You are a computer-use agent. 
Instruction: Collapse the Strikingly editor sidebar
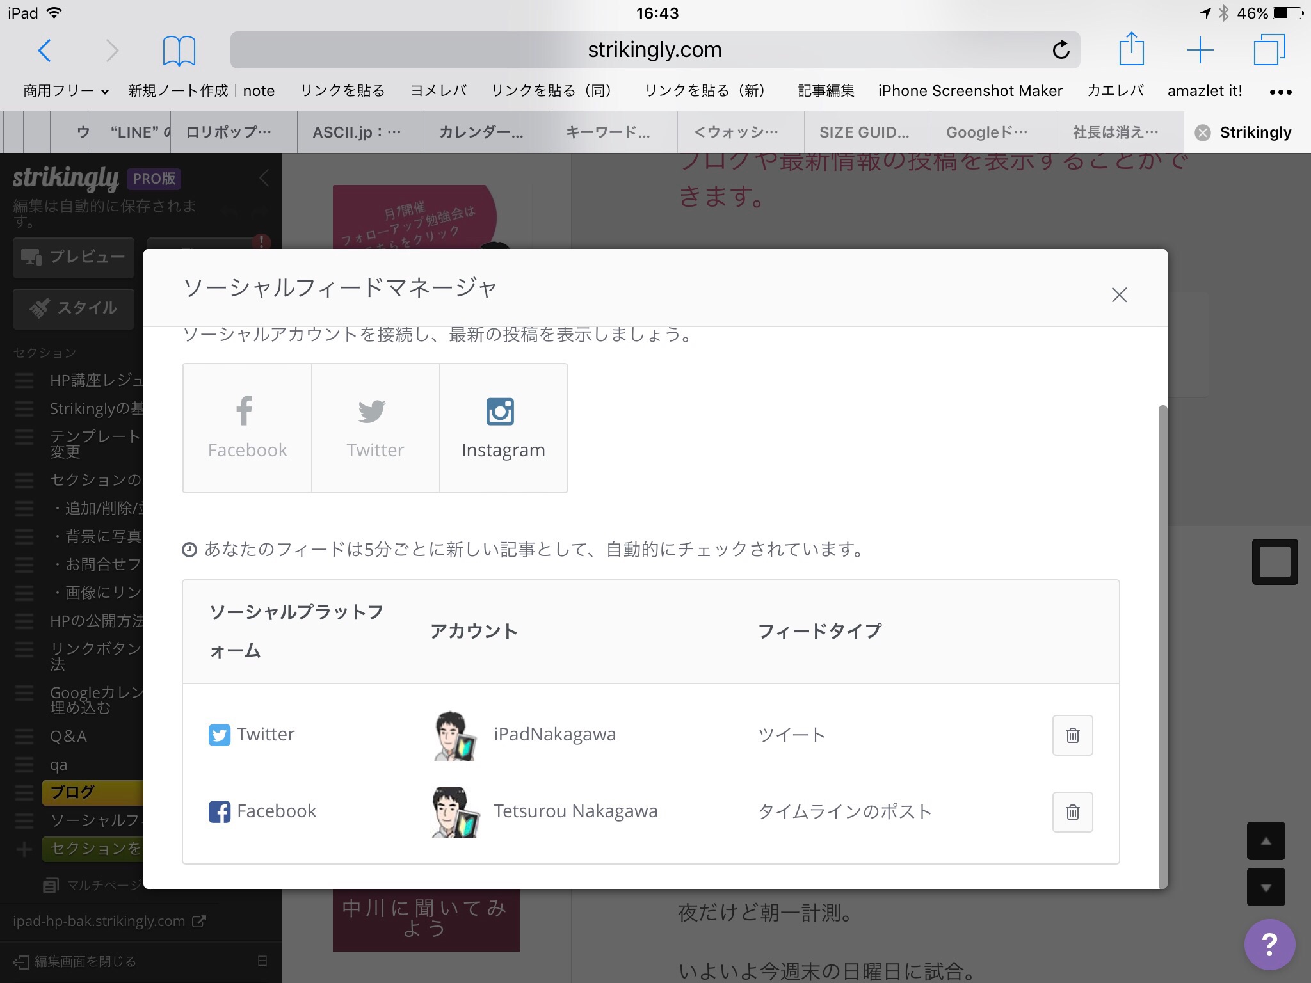(264, 179)
